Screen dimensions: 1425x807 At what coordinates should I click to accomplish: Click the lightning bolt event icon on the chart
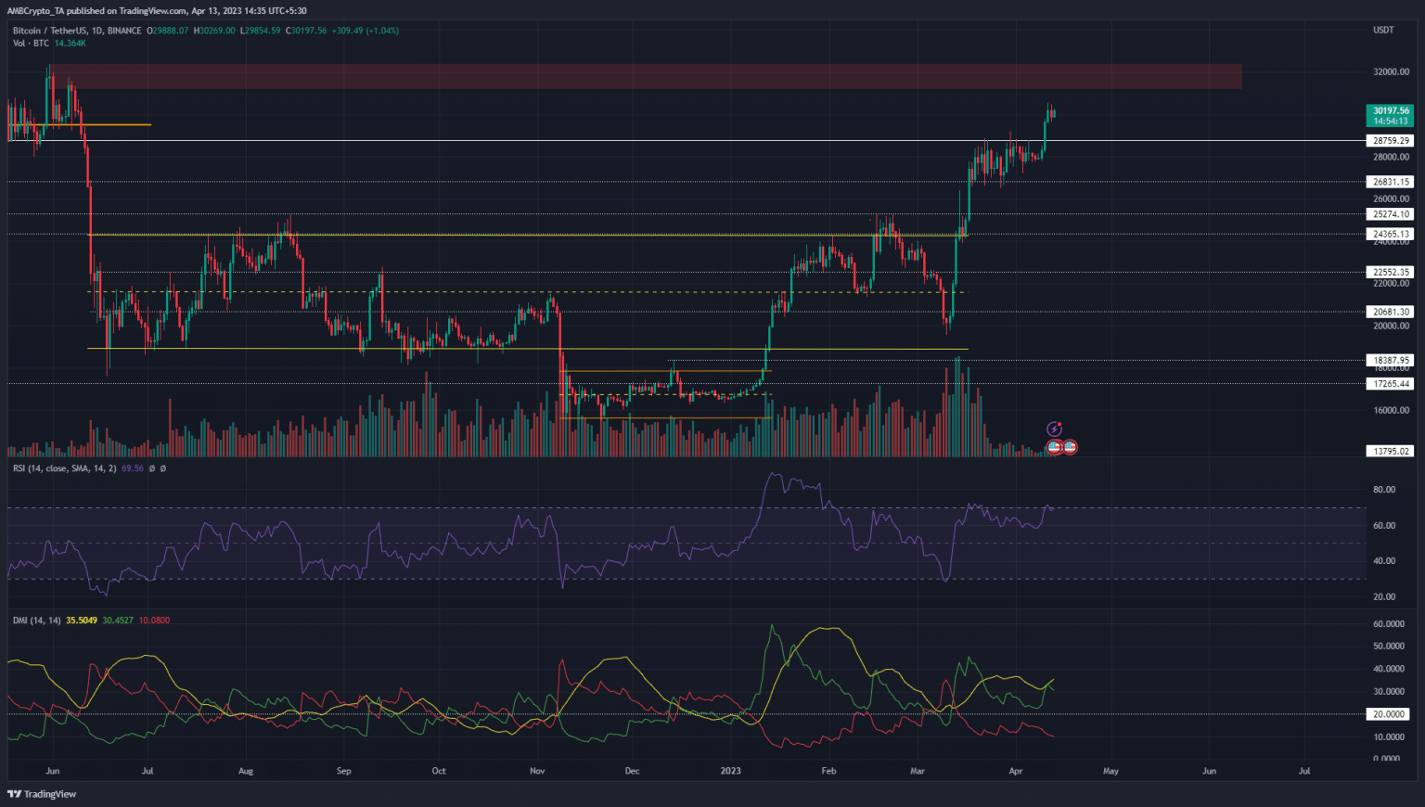tap(1054, 429)
